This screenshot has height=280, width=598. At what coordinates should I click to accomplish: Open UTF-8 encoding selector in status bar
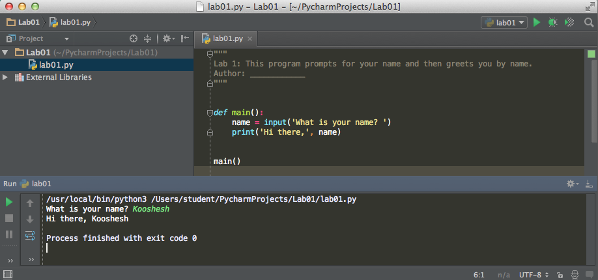coord(534,275)
